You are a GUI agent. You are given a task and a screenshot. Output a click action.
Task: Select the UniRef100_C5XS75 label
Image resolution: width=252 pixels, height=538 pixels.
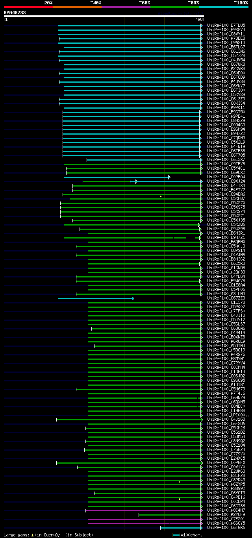pyautogui.click(x=226, y=207)
